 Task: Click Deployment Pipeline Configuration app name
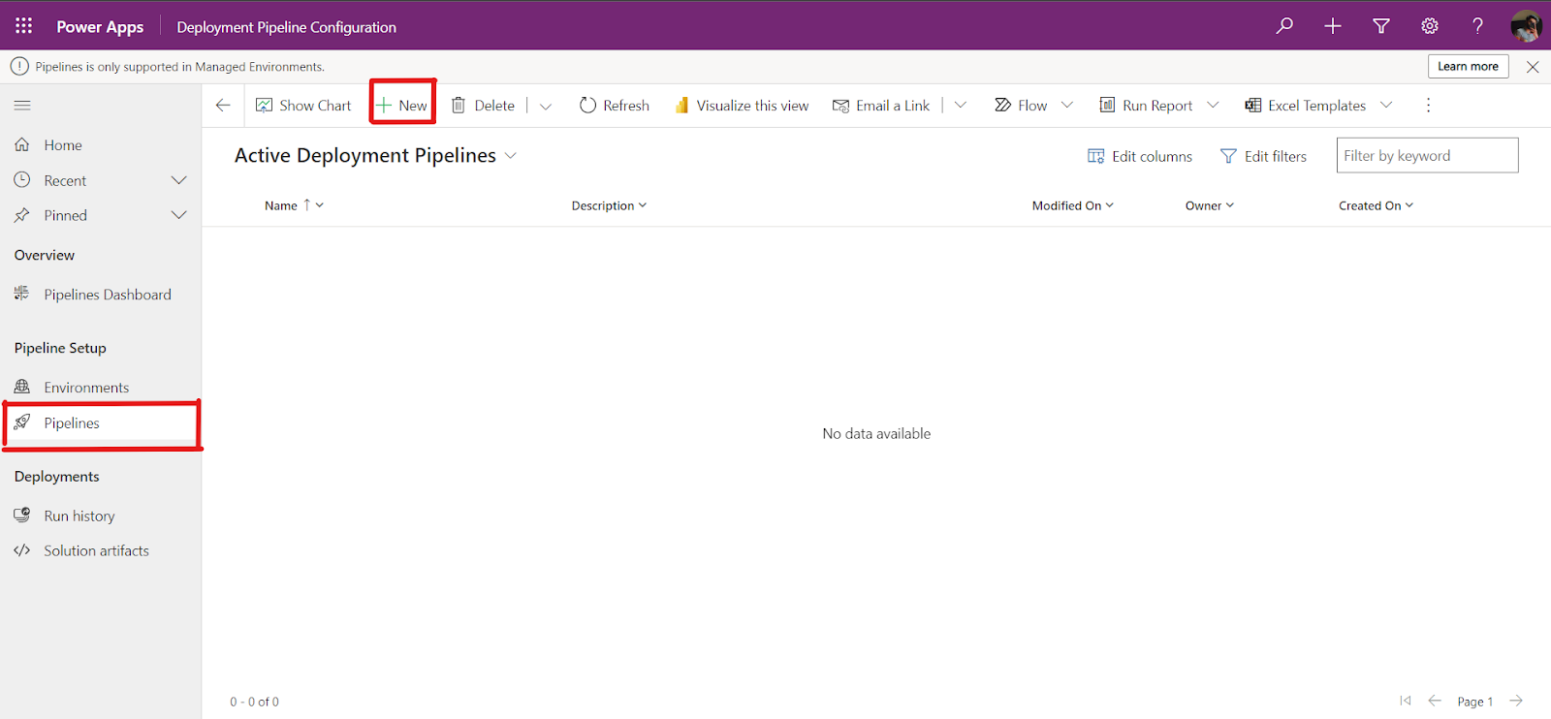286,27
